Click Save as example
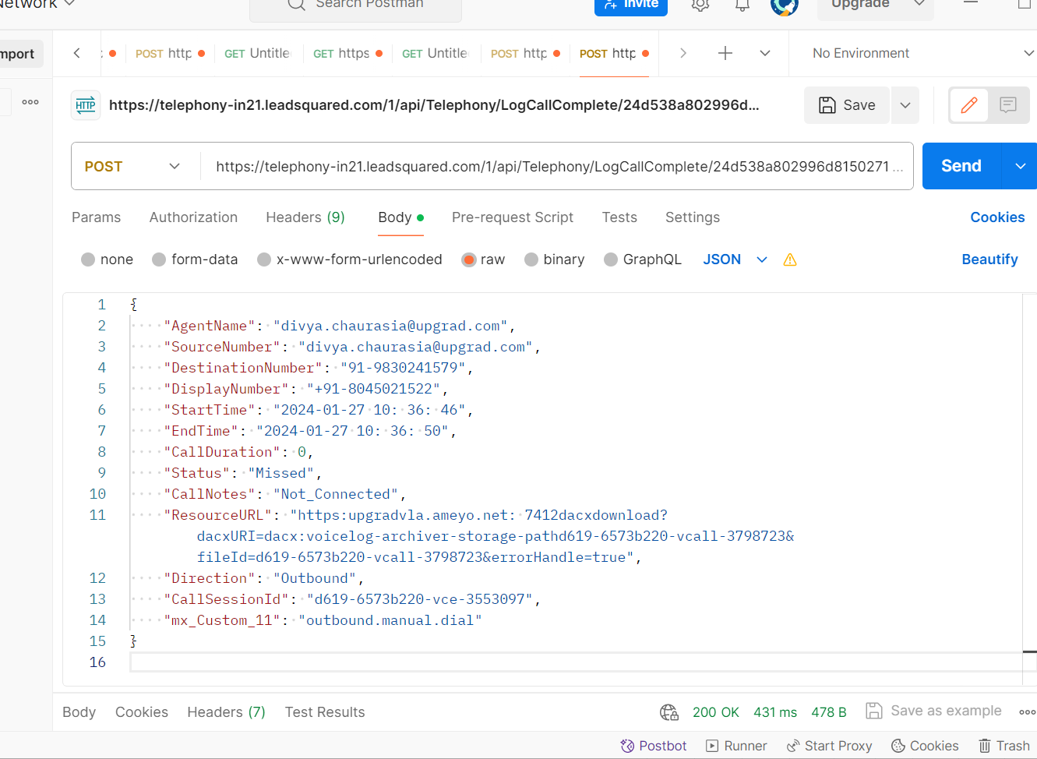The width and height of the screenshot is (1037, 759). (934, 711)
